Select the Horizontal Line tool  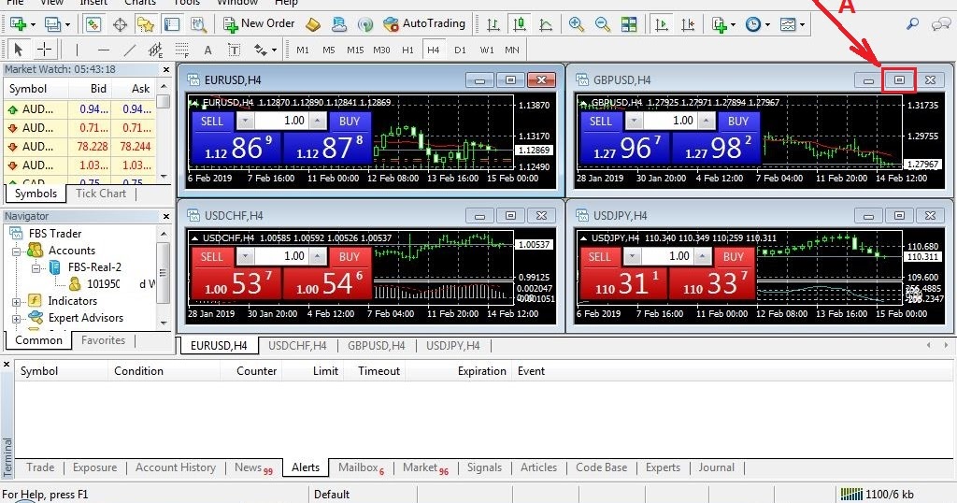click(x=104, y=50)
